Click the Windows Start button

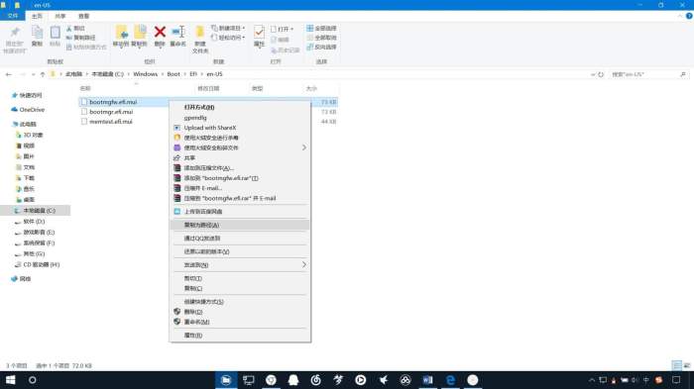click(10, 380)
